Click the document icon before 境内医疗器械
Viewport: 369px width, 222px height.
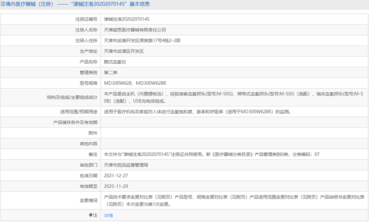pos(3,4)
